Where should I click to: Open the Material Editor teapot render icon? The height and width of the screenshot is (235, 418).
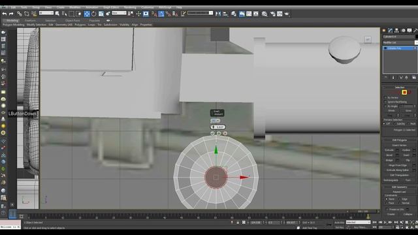tap(287, 14)
